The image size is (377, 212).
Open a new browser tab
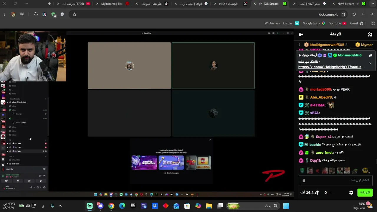49,4
